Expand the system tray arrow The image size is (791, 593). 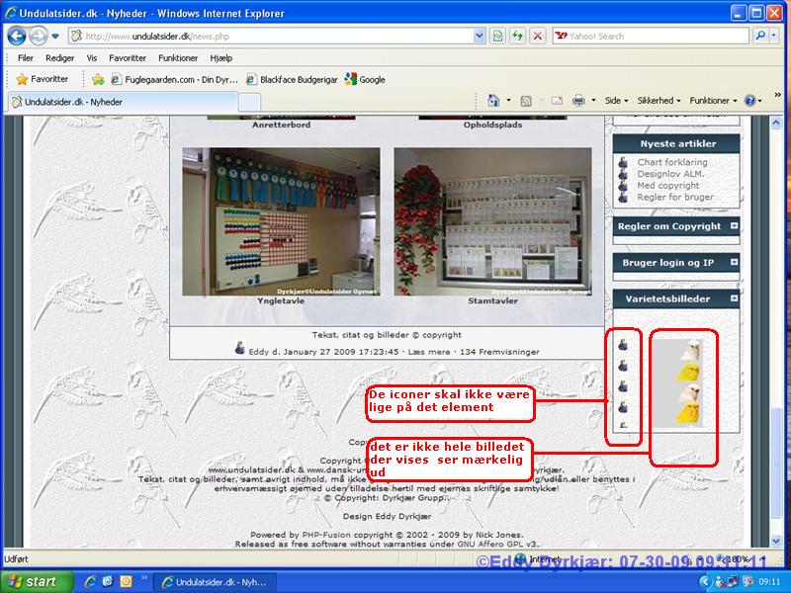[705, 582]
